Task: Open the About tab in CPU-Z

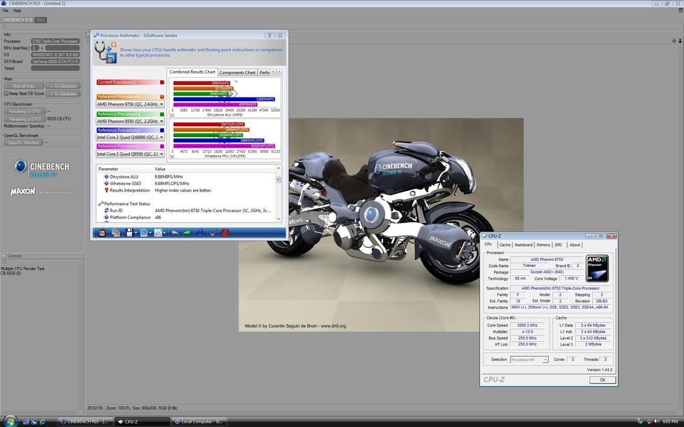Action: click(x=575, y=245)
